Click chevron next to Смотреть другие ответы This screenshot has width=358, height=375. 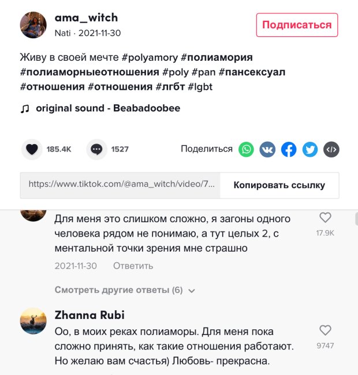[192, 291]
